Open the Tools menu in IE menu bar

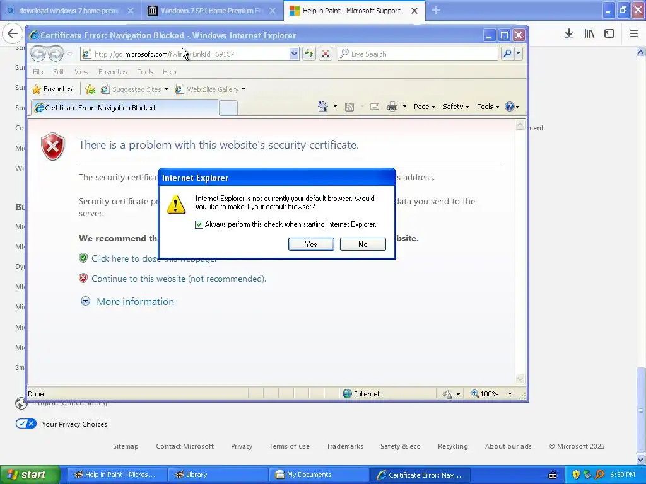[145, 72]
